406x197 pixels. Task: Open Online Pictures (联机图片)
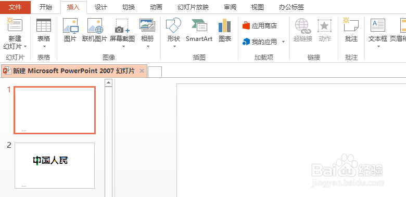pyautogui.click(x=95, y=30)
